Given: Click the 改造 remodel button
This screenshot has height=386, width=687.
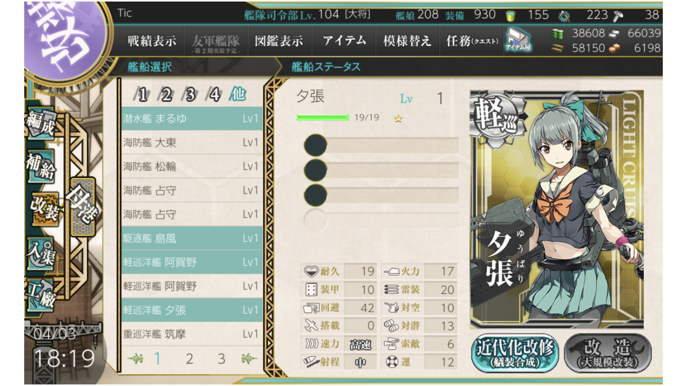Looking at the screenshot, I should [x=608, y=353].
